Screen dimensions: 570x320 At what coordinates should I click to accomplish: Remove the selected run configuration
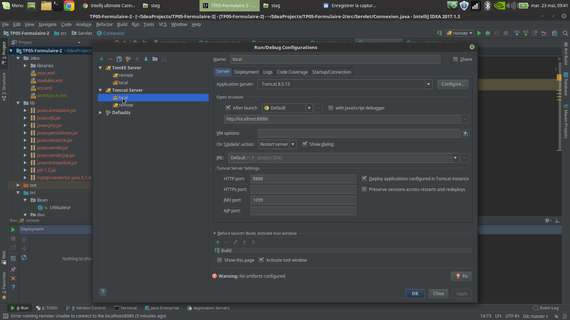[x=110, y=59]
